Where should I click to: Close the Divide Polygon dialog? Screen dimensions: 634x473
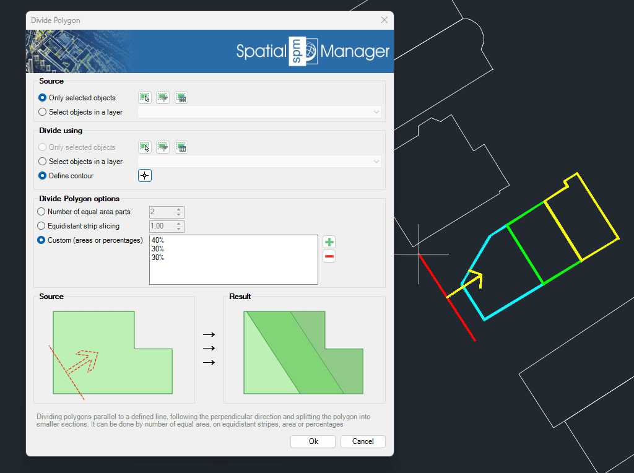[384, 20]
